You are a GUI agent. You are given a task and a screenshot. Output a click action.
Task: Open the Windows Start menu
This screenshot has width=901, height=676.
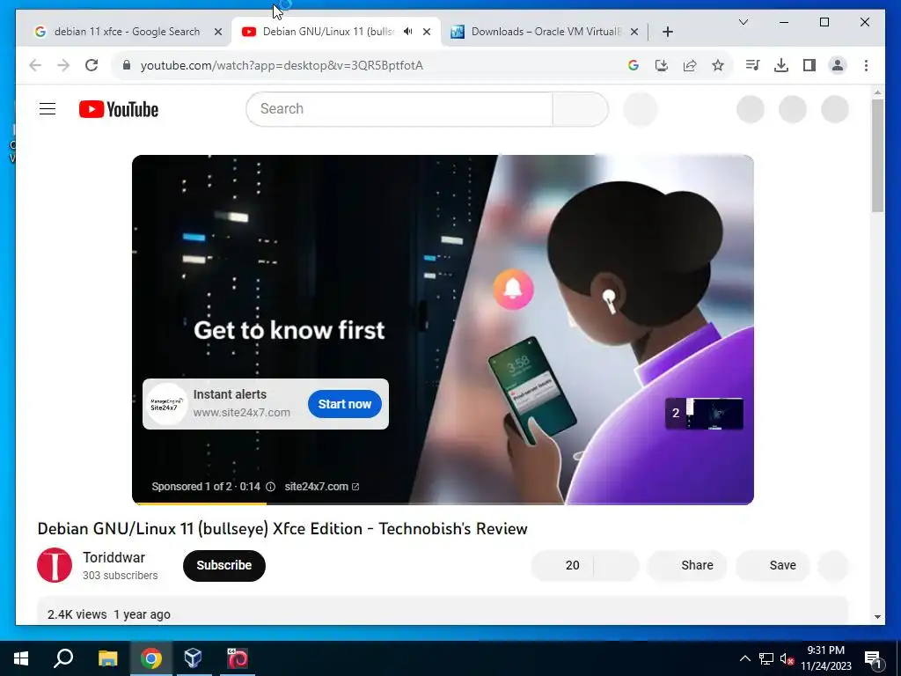(21, 658)
